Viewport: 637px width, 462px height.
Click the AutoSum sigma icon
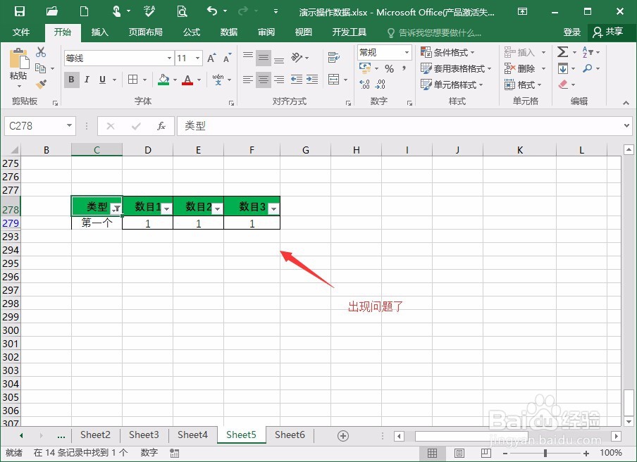562,52
